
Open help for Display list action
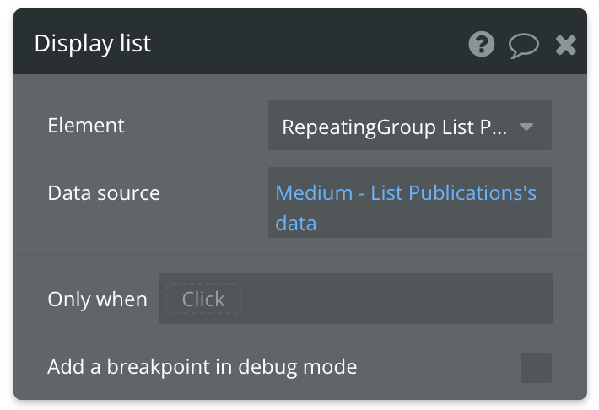[482, 45]
